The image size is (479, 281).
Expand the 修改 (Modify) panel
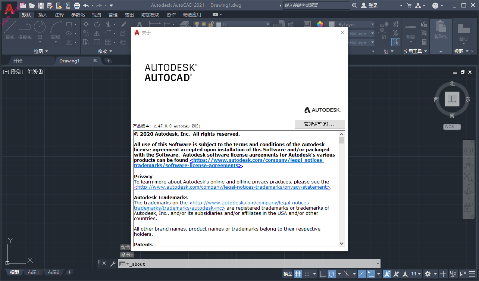point(105,51)
